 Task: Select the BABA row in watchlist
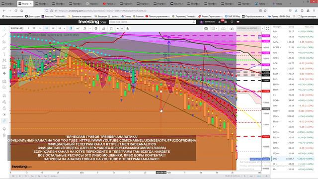(x=293, y=74)
